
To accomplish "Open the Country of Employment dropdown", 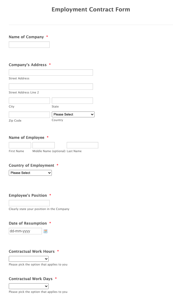I will point(30,173).
